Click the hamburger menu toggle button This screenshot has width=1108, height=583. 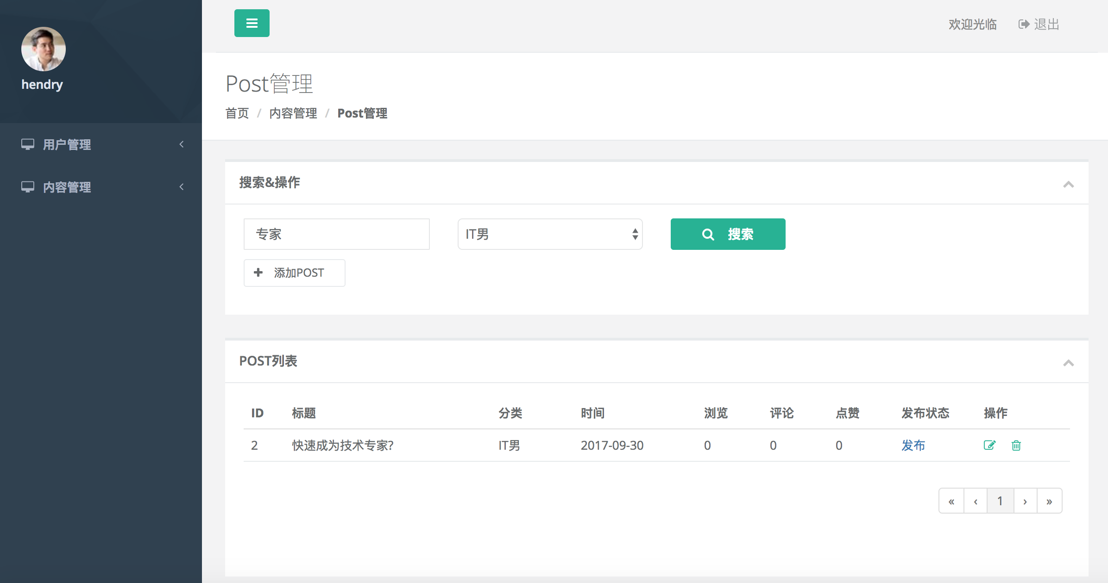click(x=252, y=23)
